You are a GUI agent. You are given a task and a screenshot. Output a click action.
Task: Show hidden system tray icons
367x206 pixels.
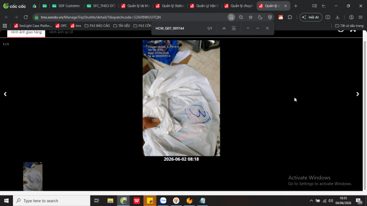[x=311, y=201]
